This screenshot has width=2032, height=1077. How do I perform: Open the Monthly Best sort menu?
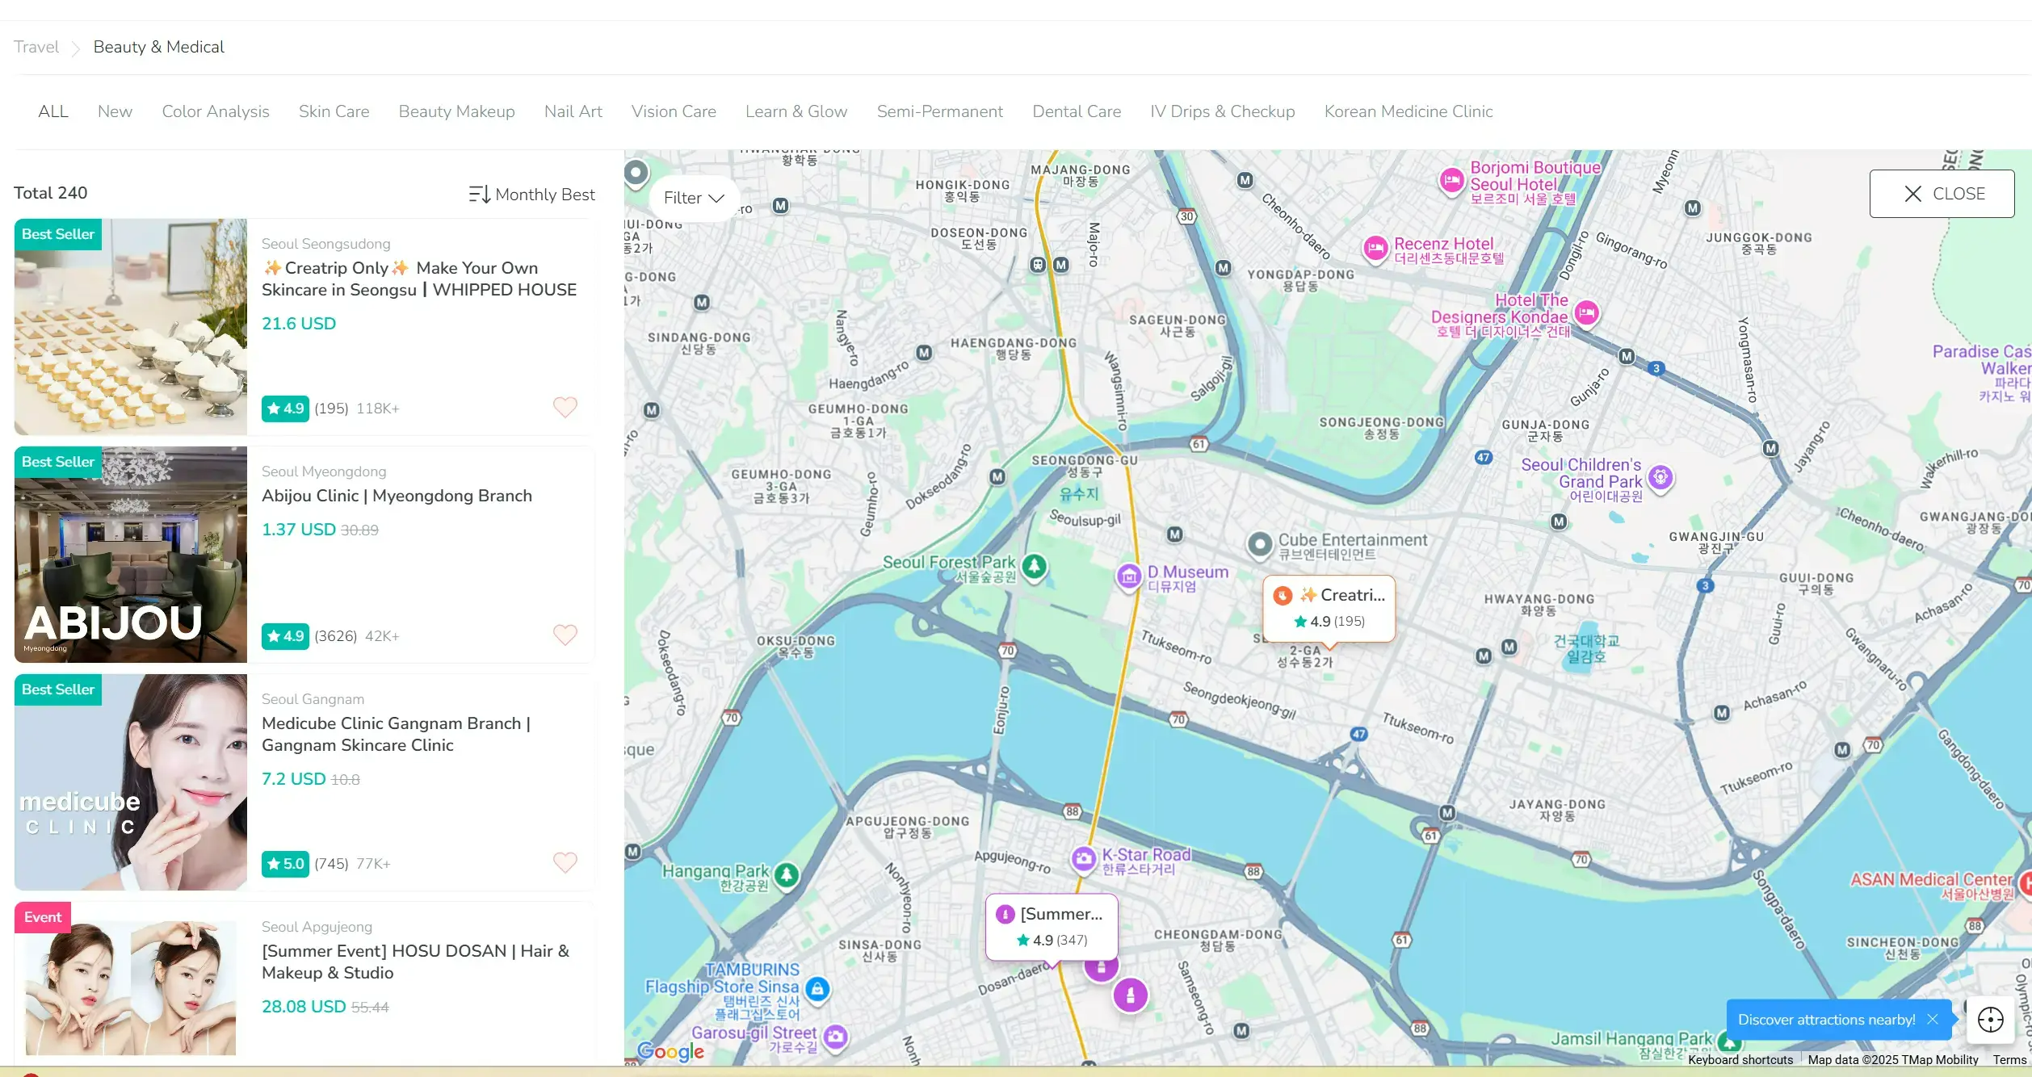pyautogui.click(x=531, y=195)
